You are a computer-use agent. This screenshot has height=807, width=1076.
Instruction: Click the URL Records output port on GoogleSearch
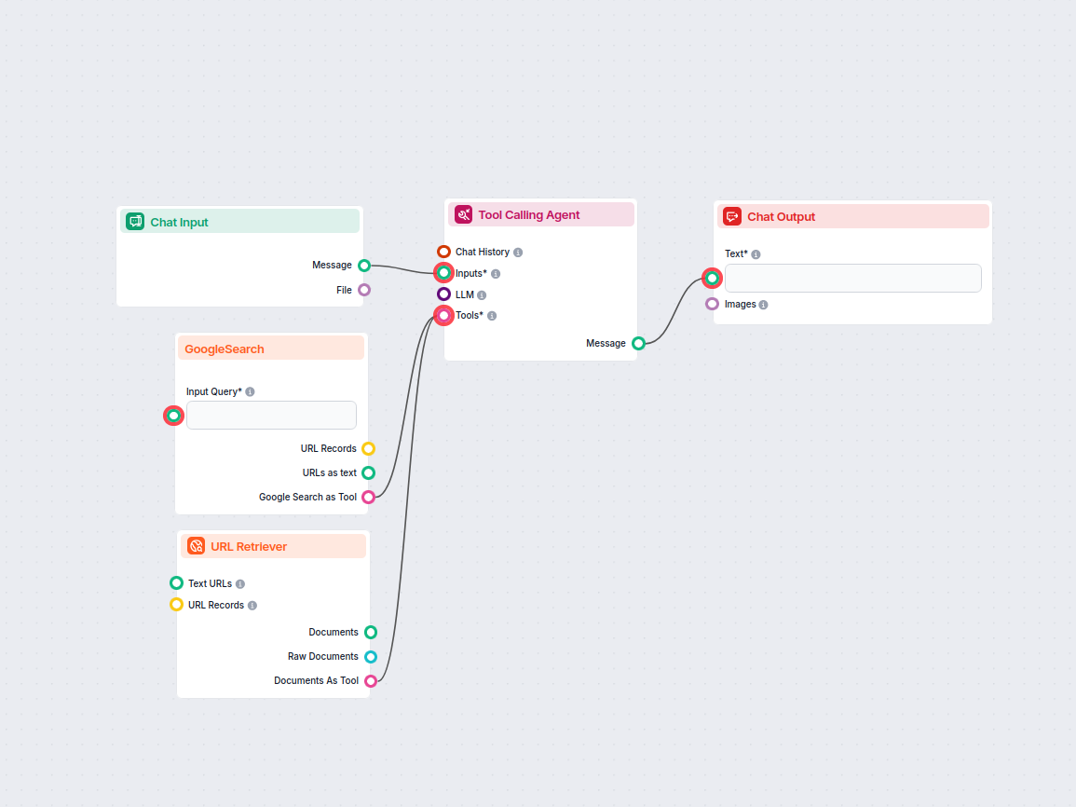(368, 449)
